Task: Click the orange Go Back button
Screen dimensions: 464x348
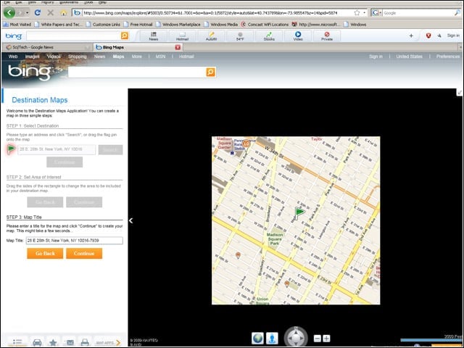Action: click(45, 253)
